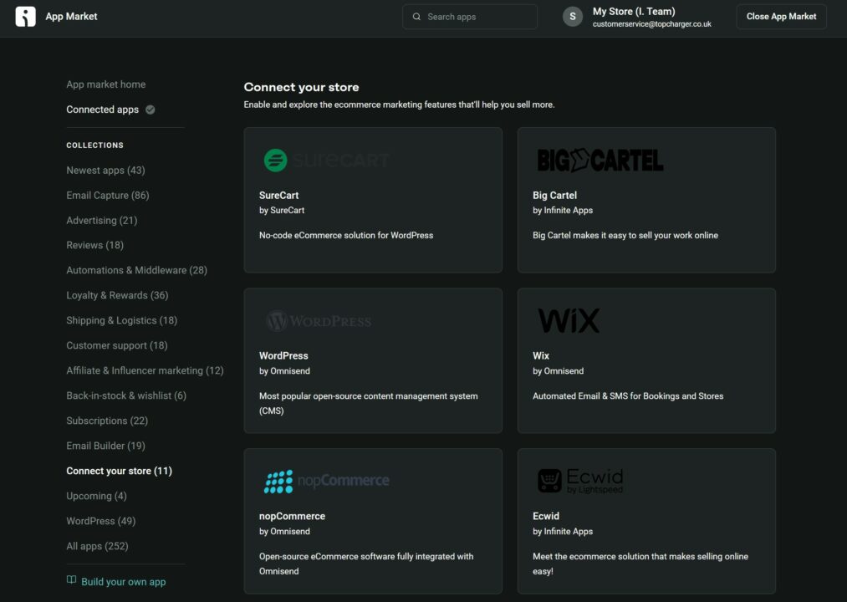Open Customer support (18) collection
Viewport: 847px width, 602px height.
coord(117,345)
